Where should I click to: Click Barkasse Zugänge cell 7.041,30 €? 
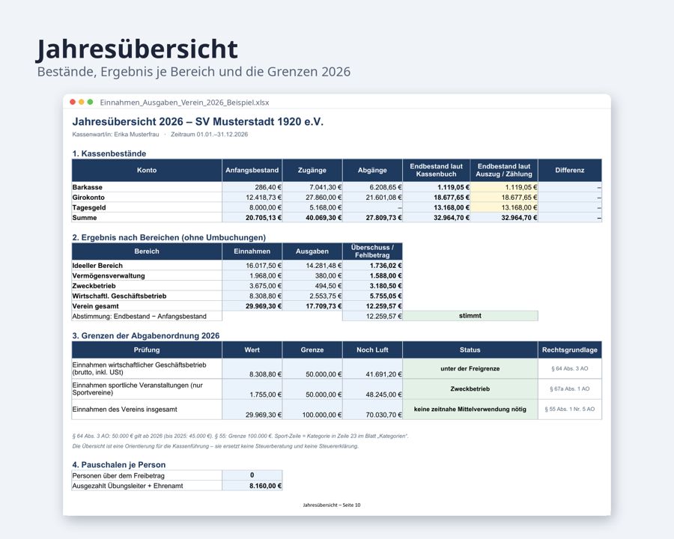tap(312, 187)
